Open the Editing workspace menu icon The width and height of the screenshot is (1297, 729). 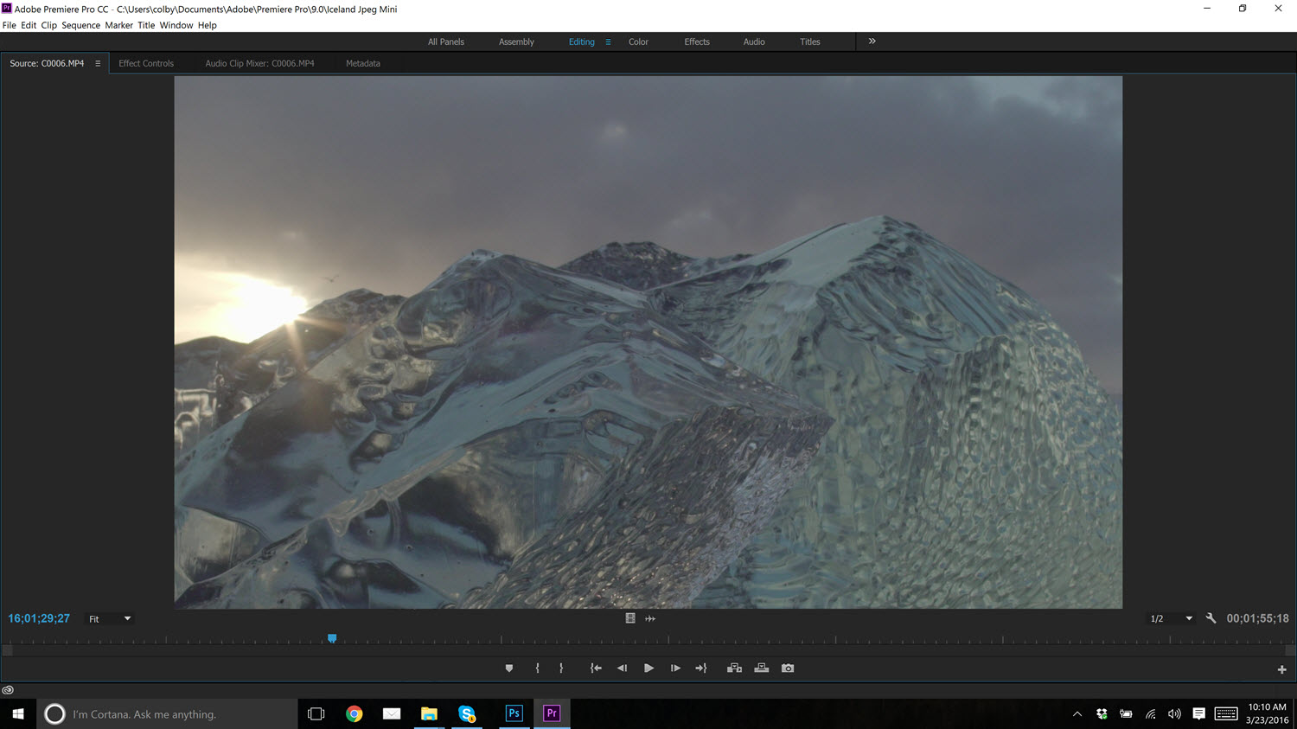click(608, 42)
